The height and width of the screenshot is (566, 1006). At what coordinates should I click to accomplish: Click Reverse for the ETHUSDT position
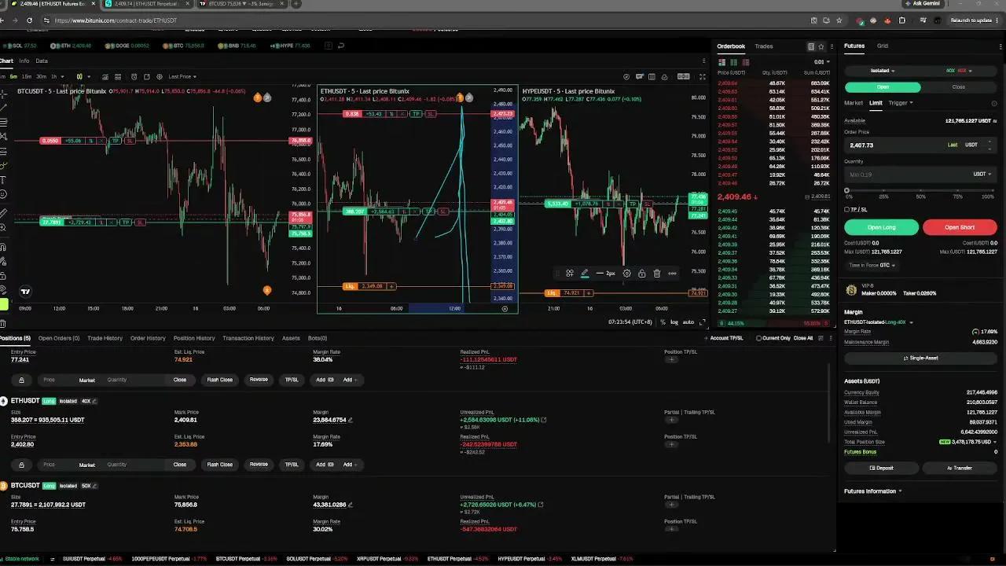[x=259, y=465]
